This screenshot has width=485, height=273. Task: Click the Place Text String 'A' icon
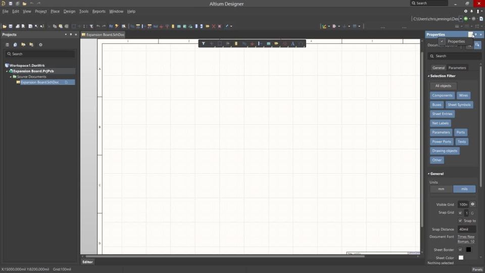point(293,43)
